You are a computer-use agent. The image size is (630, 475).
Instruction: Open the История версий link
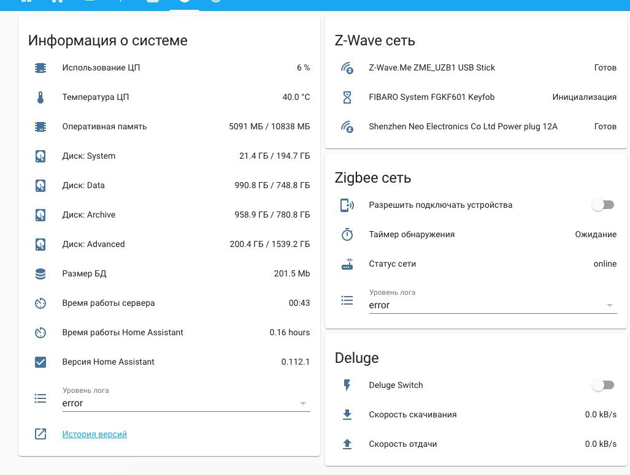pyautogui.click(x=94, y=435)
